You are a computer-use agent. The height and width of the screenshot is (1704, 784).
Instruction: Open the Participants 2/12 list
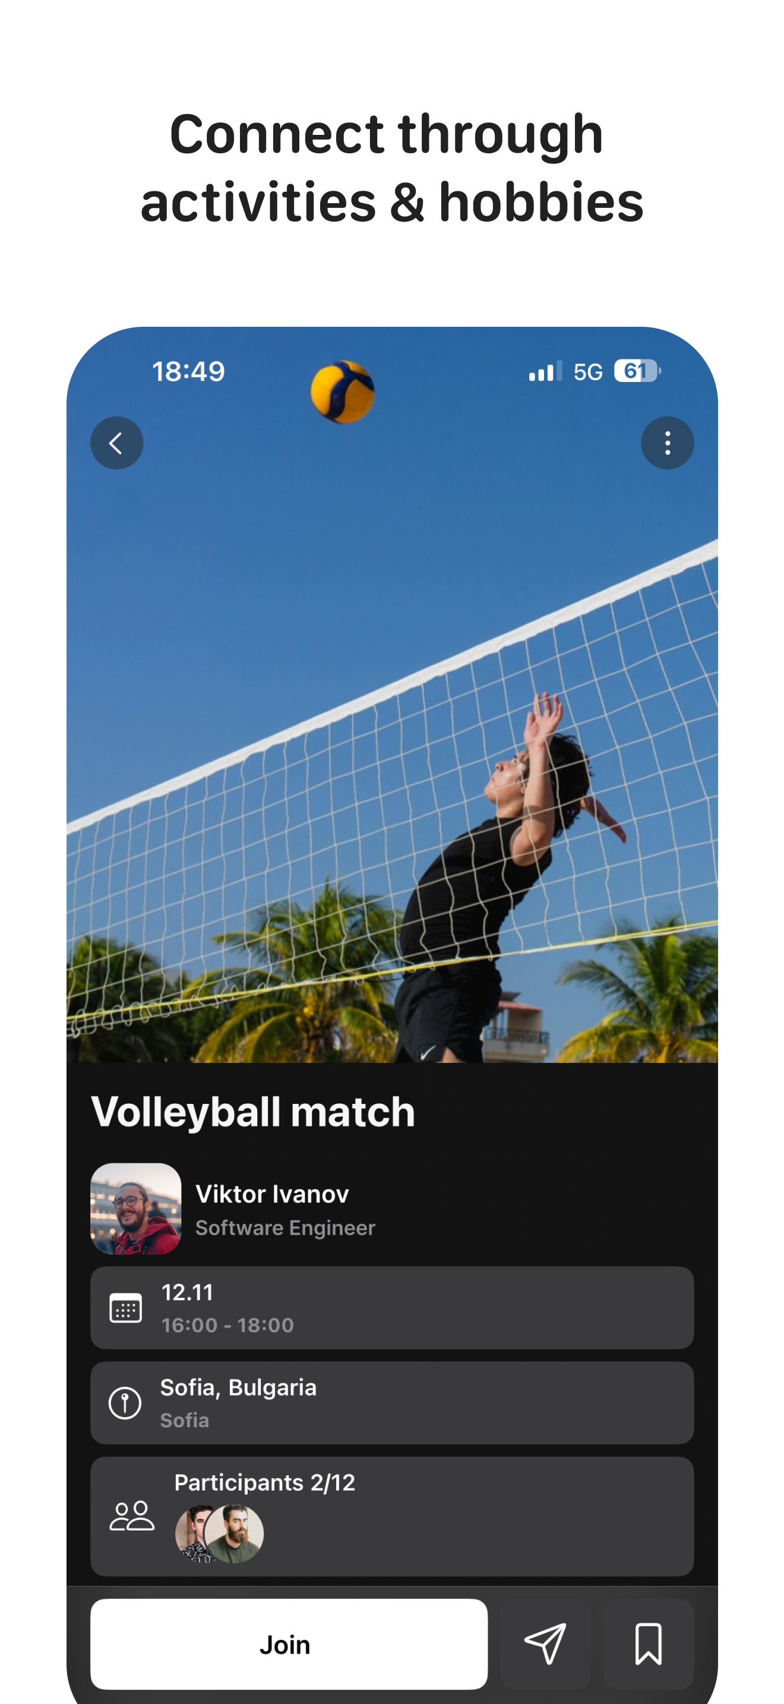click(x=392, y=1516)
